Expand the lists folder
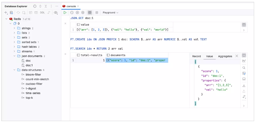The width and height of the screenshot is (256, 122). pos(14,33)
